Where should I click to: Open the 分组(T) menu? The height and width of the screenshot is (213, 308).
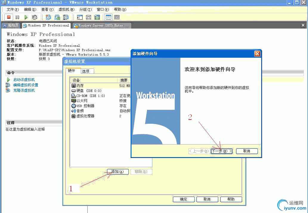coord(86,10)
